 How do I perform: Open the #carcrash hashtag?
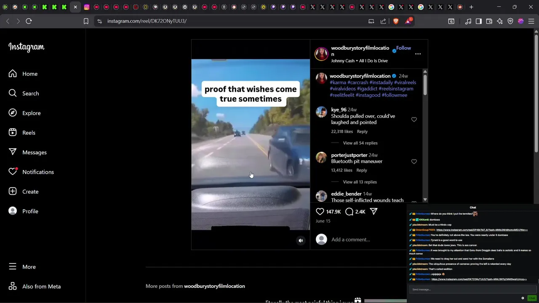(x=358, y=82)
